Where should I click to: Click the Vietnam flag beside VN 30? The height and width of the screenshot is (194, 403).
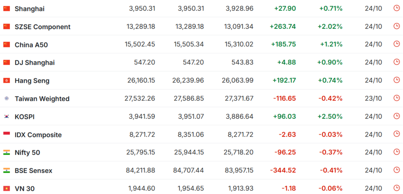click(x=7, y=189)
